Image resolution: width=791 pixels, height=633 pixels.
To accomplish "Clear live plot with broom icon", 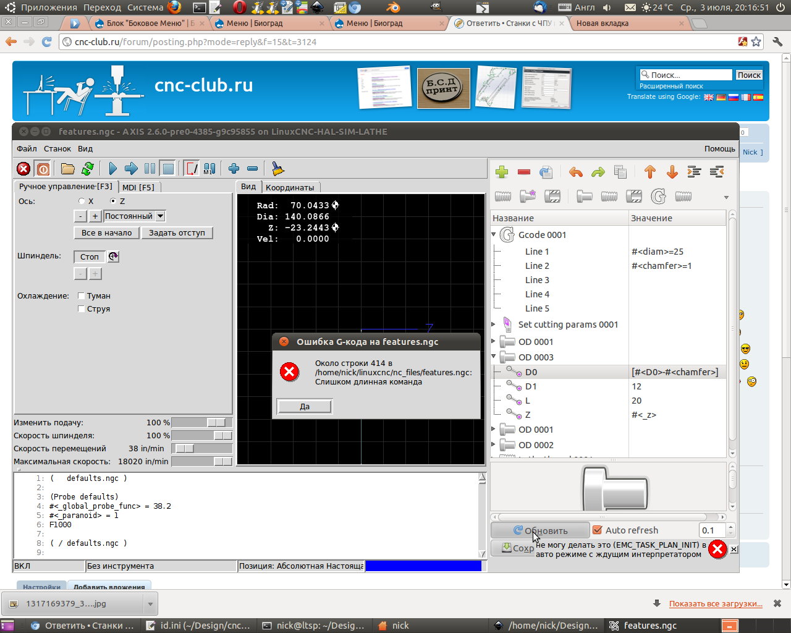I will [x=277, y=169].
